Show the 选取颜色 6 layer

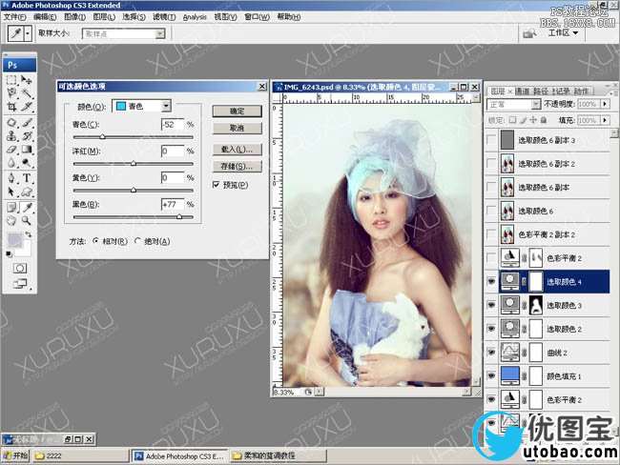pos(491,211)
